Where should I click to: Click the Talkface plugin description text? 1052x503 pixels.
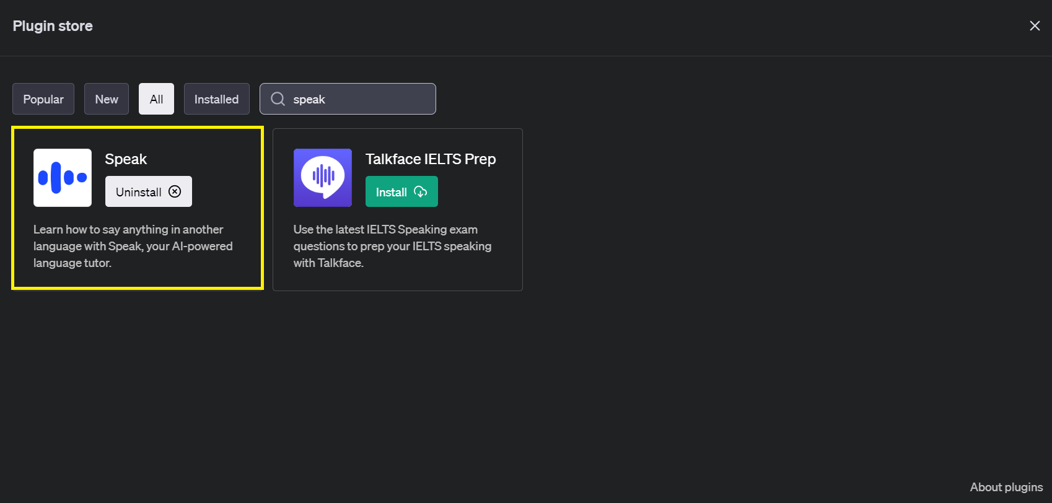click(x=392, y=246)
